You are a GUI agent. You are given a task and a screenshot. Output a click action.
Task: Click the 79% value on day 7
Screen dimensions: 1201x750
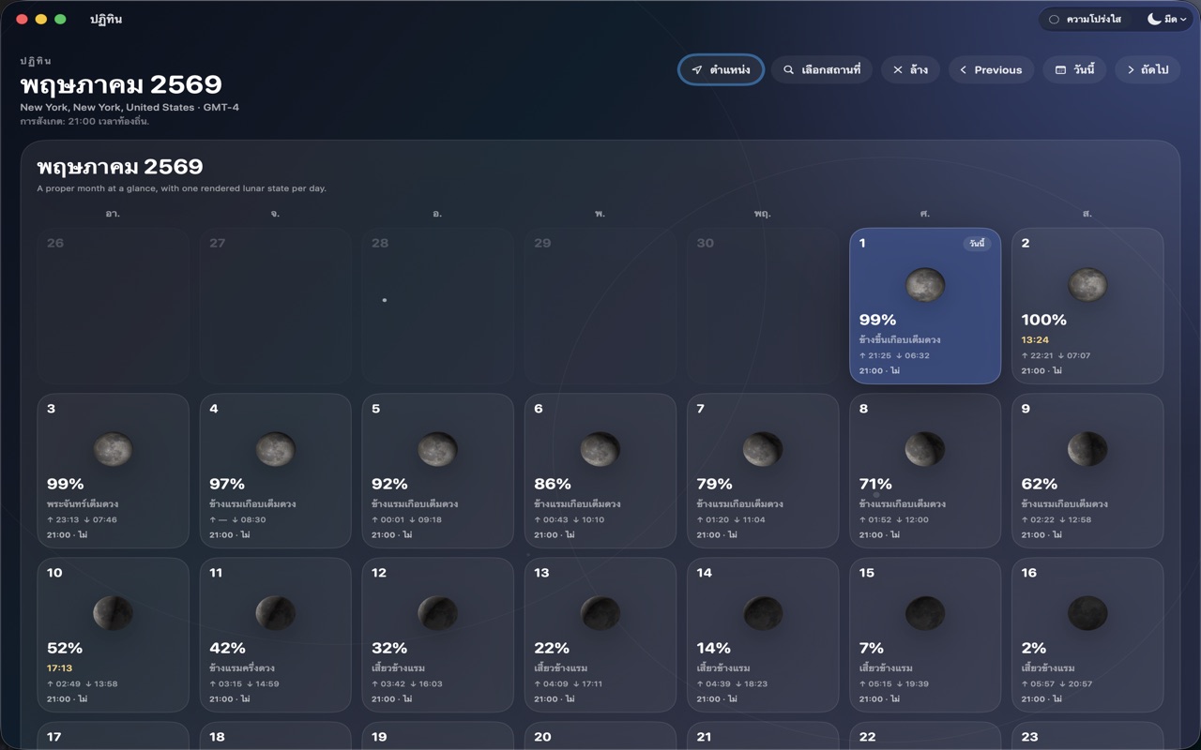pyautogui.click(x=714, y=484)
